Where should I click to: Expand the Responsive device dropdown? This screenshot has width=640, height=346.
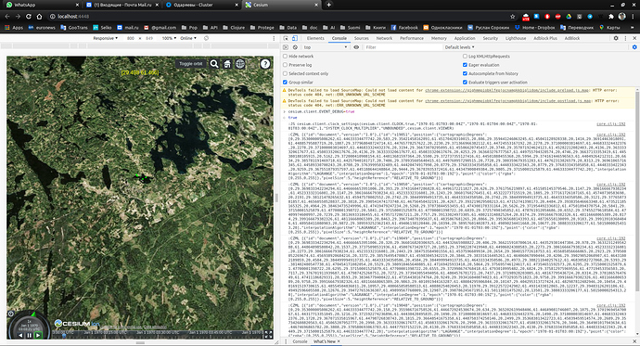click(106, 38)
